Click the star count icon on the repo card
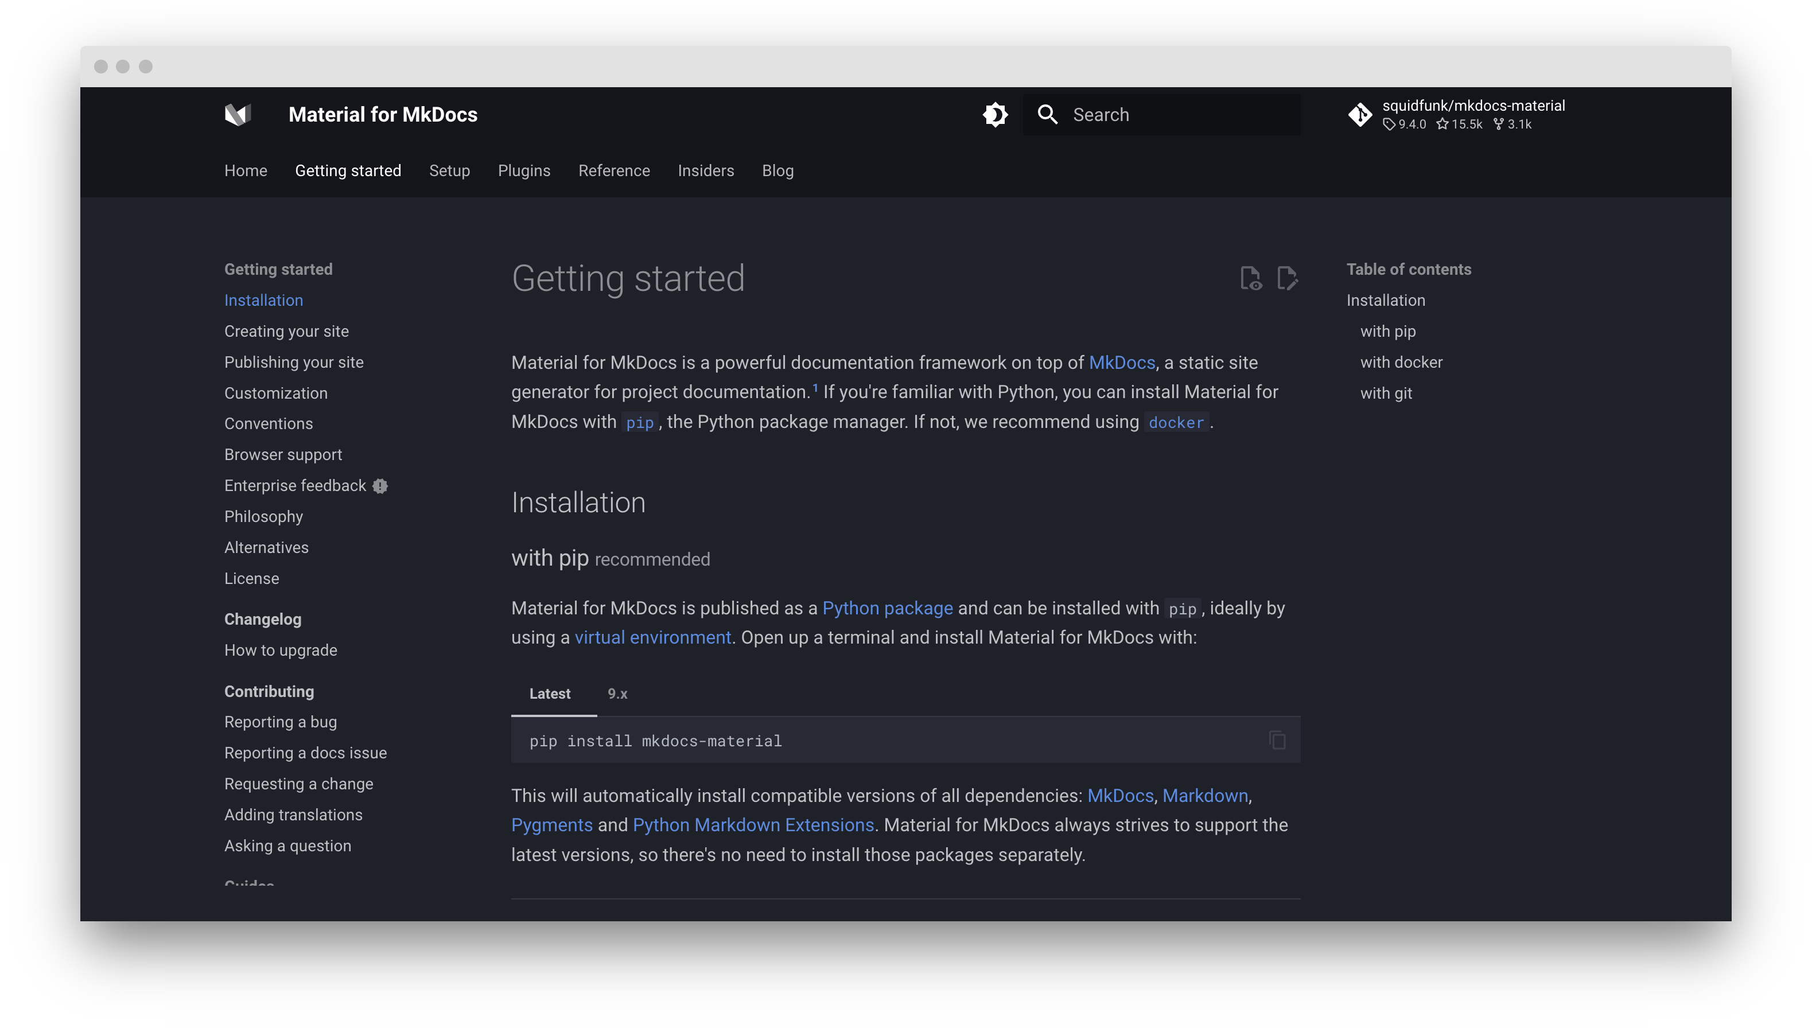Image resolution: width=1812 pixels, height=1036 pixels. tap(1443, 124)
